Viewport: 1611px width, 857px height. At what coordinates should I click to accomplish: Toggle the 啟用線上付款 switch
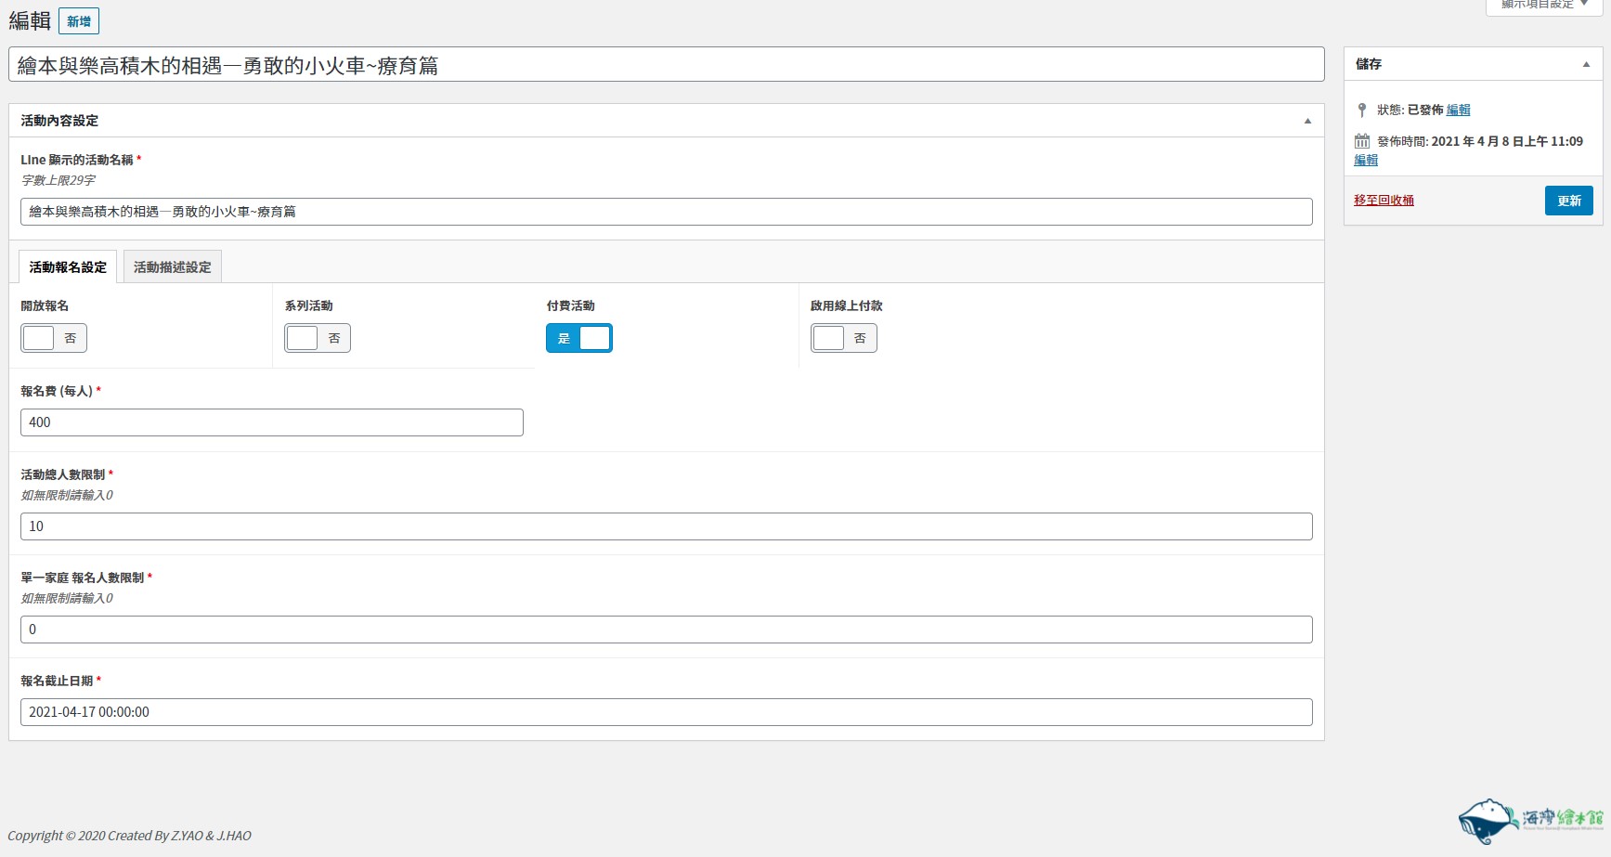click(843, 338)
